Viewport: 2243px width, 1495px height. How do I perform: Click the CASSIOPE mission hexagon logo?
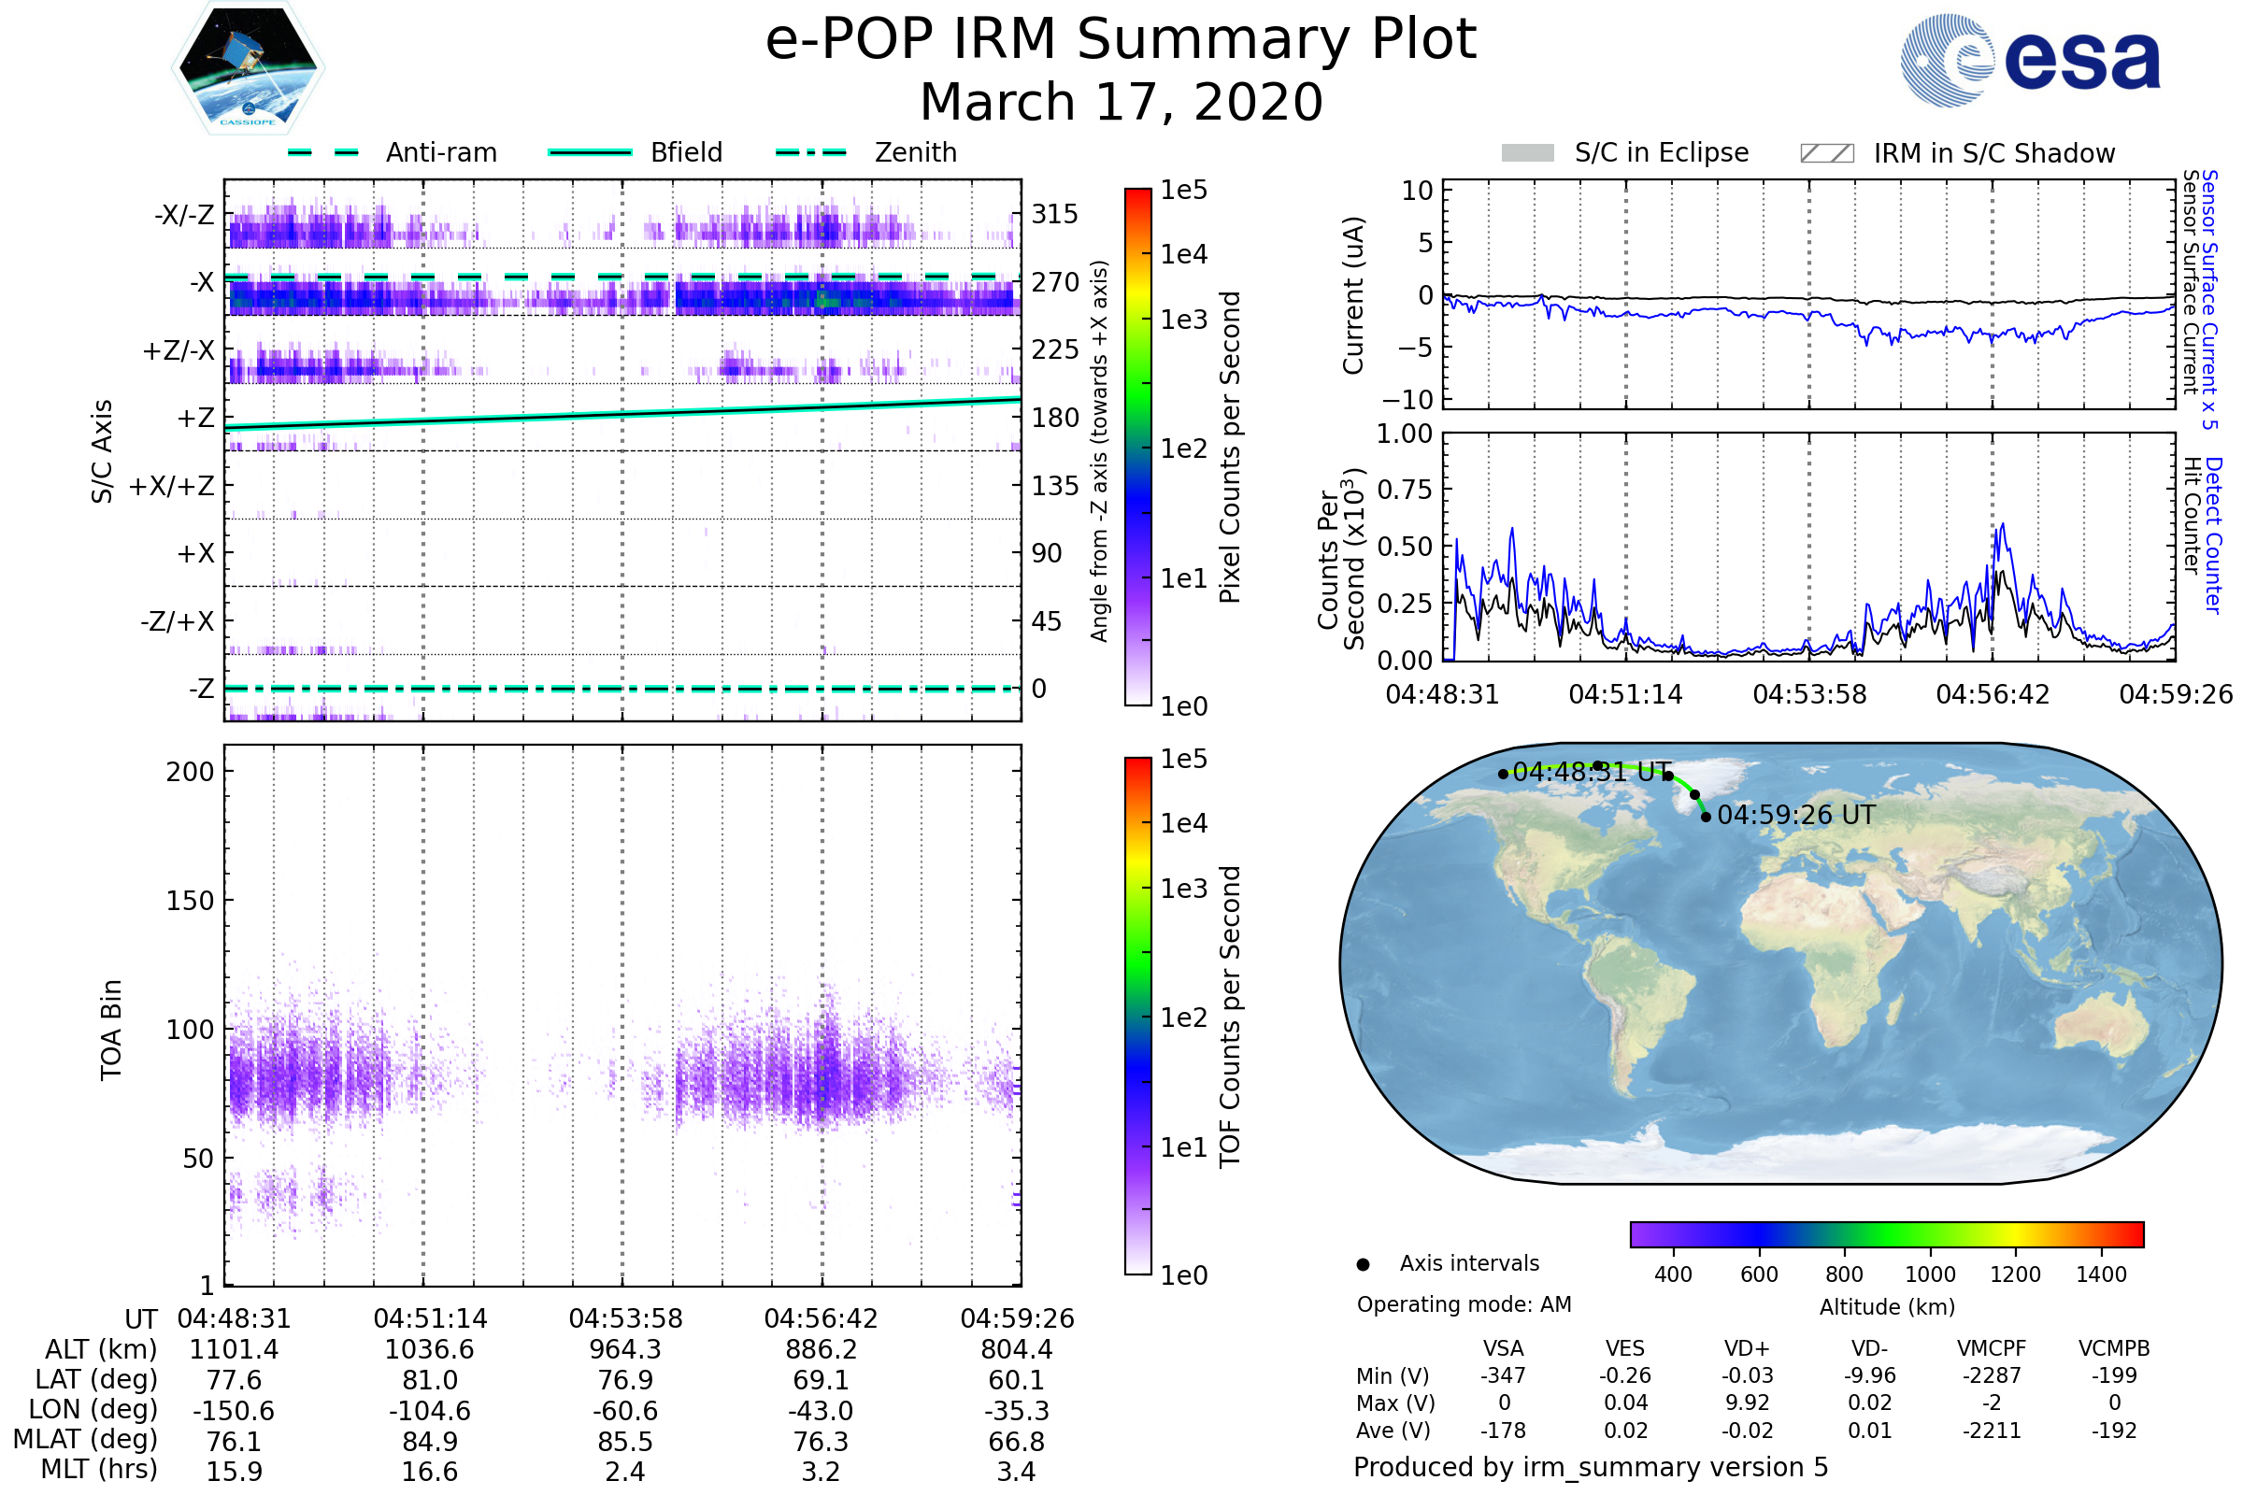(248, 68)
